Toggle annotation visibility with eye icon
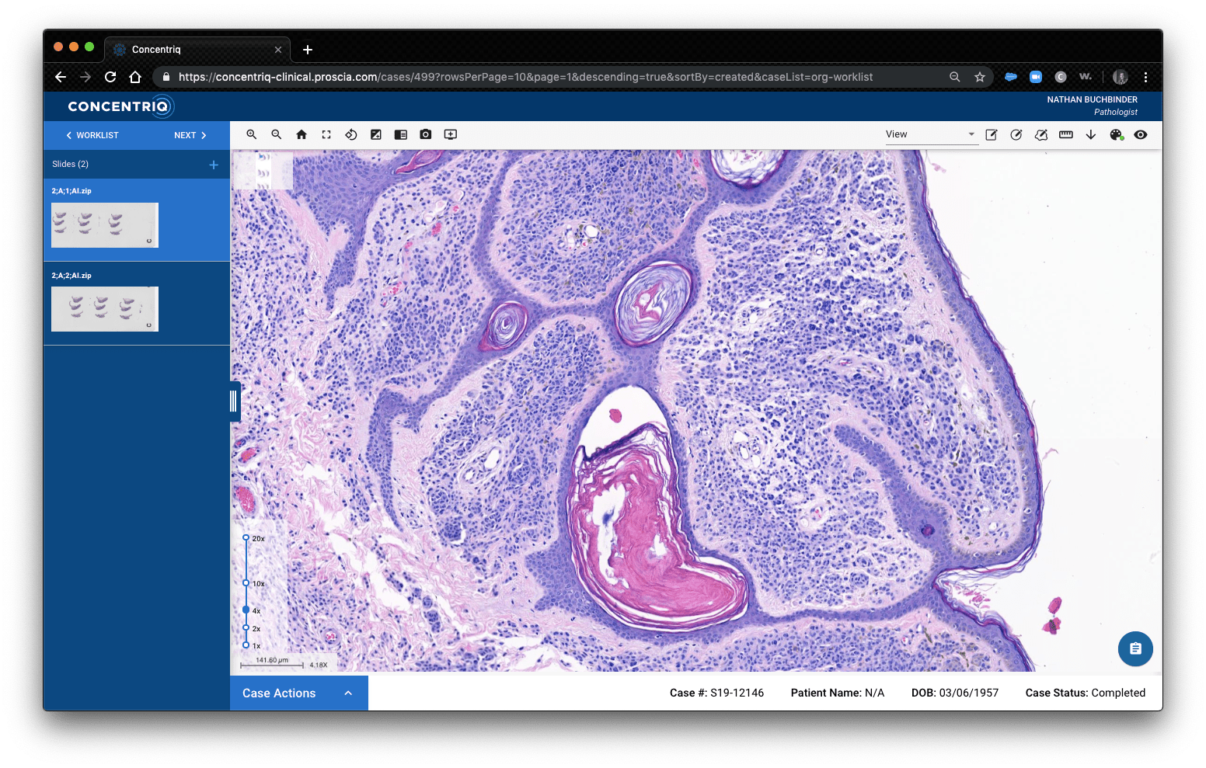 1141,134
